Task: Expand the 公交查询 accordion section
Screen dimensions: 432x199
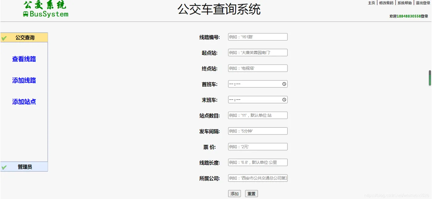Action: 24,37
